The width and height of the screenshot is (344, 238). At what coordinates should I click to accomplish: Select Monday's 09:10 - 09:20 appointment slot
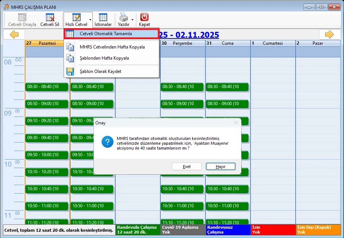pyautogui.click(x=47, y=121)
